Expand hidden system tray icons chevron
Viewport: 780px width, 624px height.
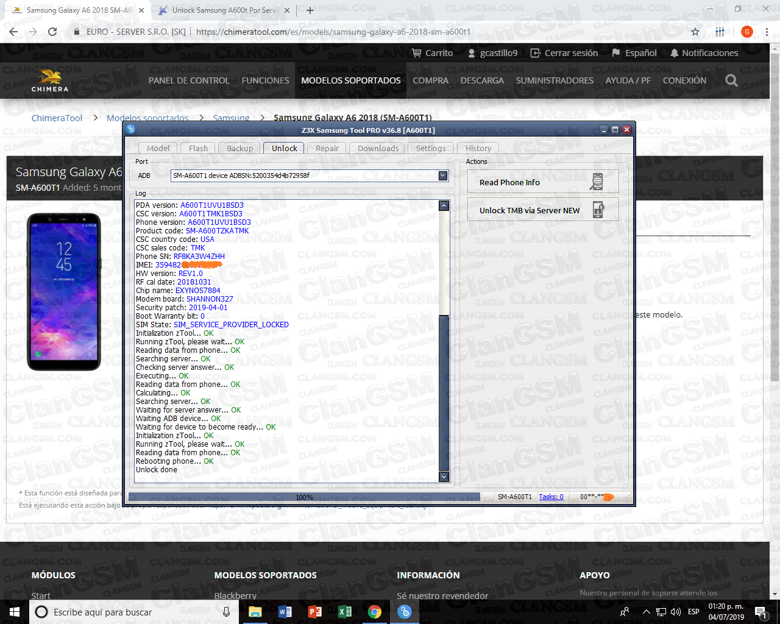tap(646, 612)
